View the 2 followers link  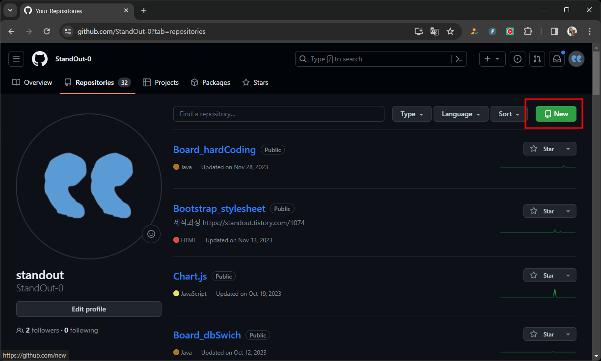pos(42,330)
